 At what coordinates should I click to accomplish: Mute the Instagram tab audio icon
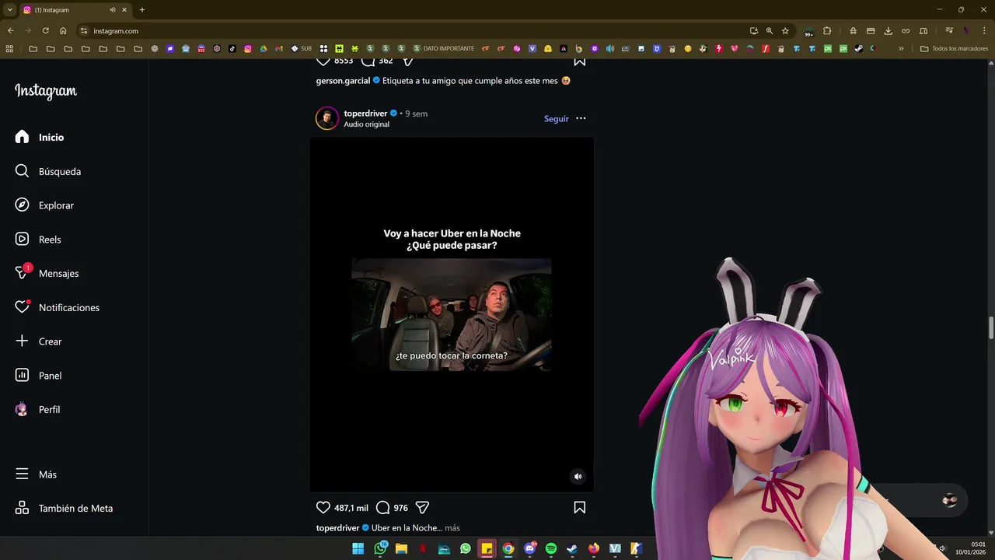112,10
